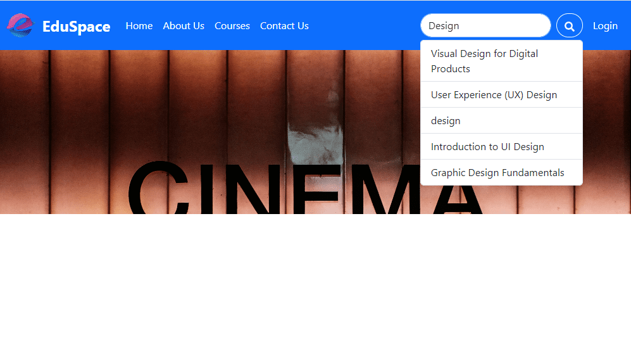Select Visual Design for Digital Products suggestion
Viewport: 631px width, 342px height.
coord(501,61)
